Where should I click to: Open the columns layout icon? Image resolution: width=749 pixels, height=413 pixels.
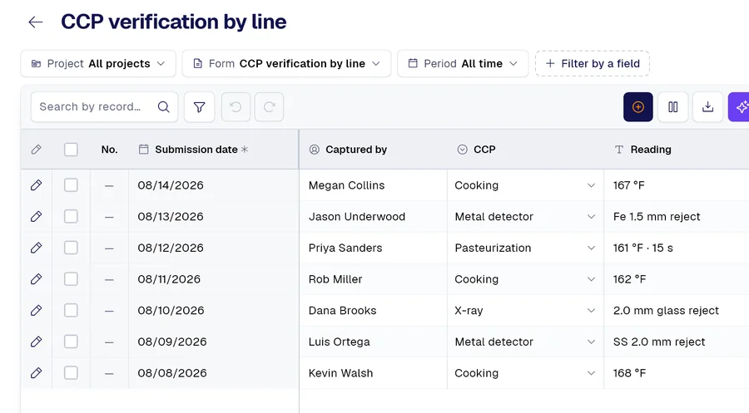click(673, 107)
